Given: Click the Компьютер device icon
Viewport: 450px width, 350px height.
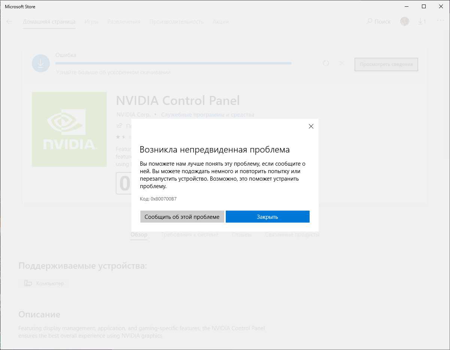Looking at the screenshot, I should (28, 283).
